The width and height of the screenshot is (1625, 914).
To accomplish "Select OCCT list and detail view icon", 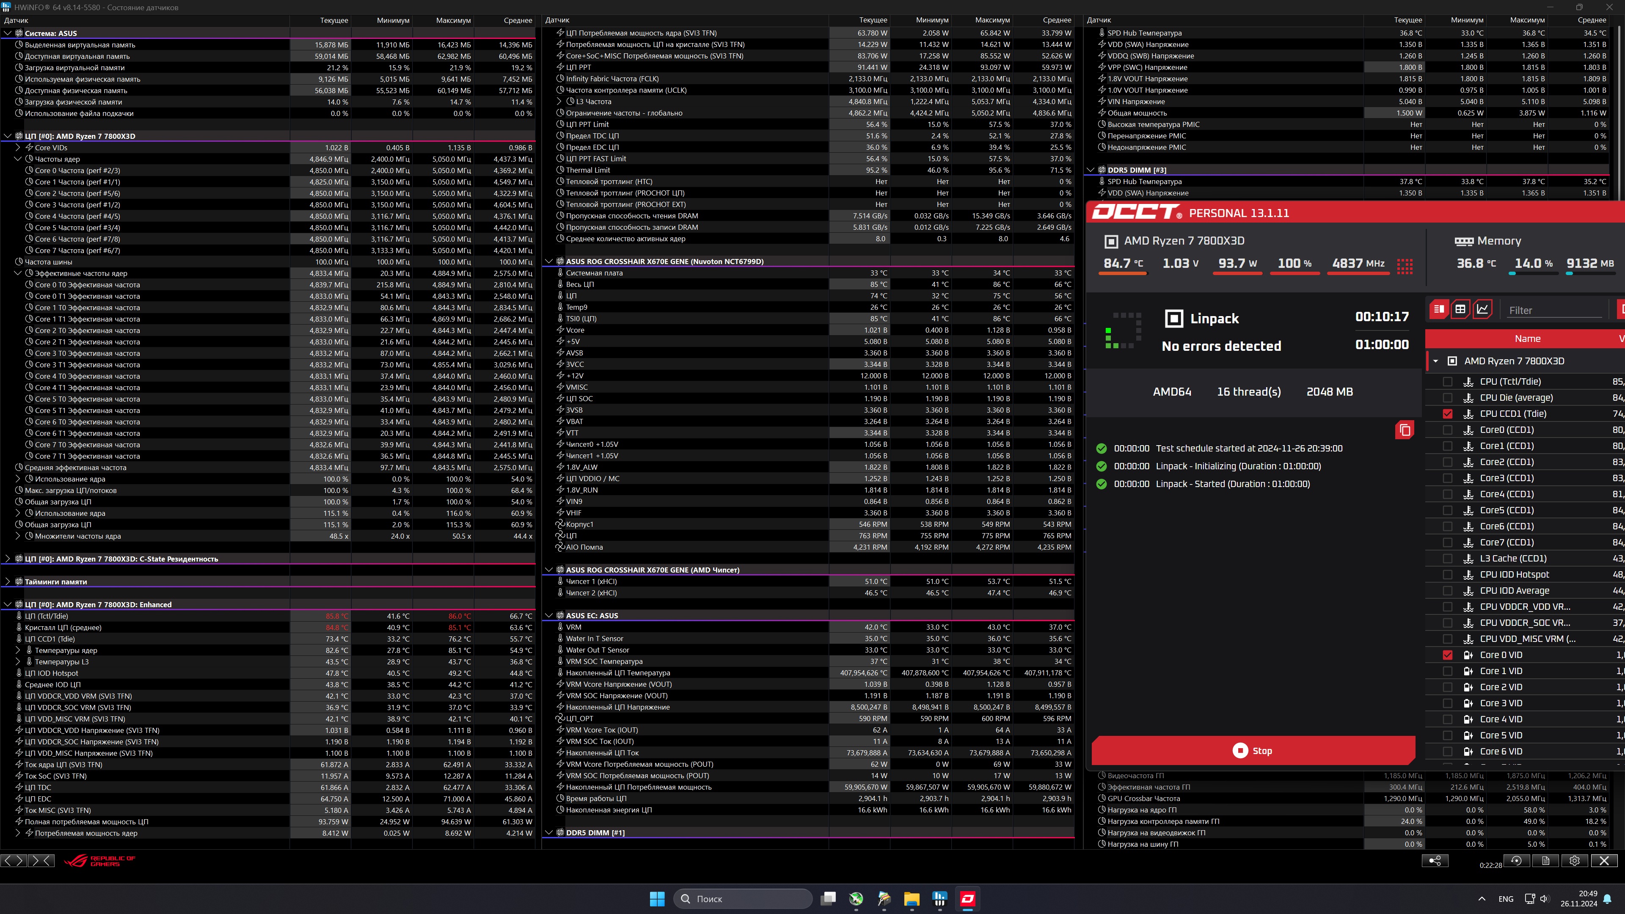I will pos(1439,309).
